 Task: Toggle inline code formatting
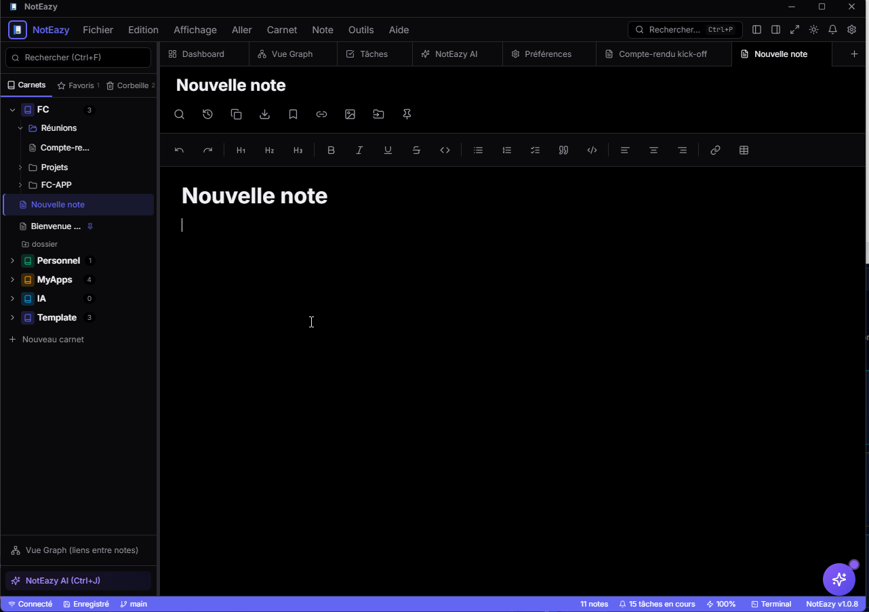coord(445,150)
